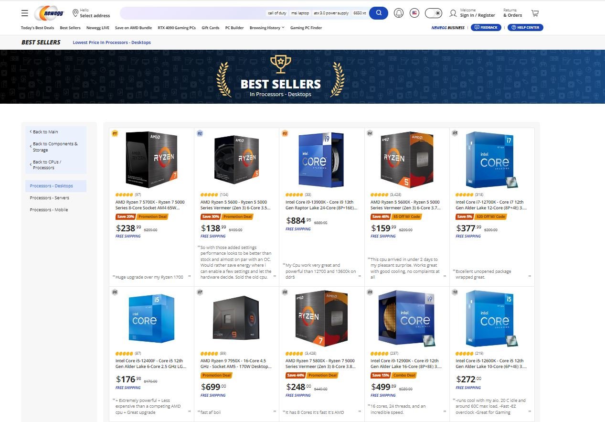Click Back to CPUs / Processors
This screenshot has height=422, width=605.
46,165
